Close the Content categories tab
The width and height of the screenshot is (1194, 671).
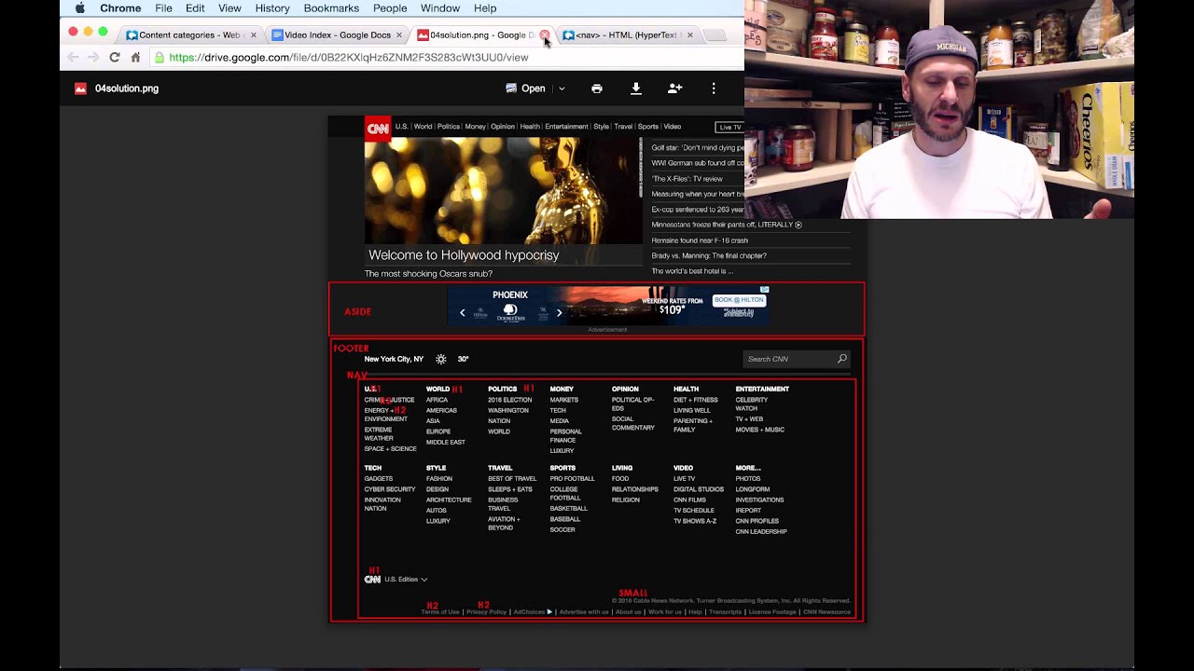tap(254, 35)
